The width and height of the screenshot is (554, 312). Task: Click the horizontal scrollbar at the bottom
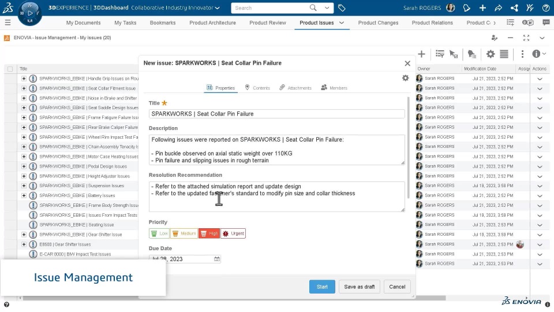[x=234, y=298]
